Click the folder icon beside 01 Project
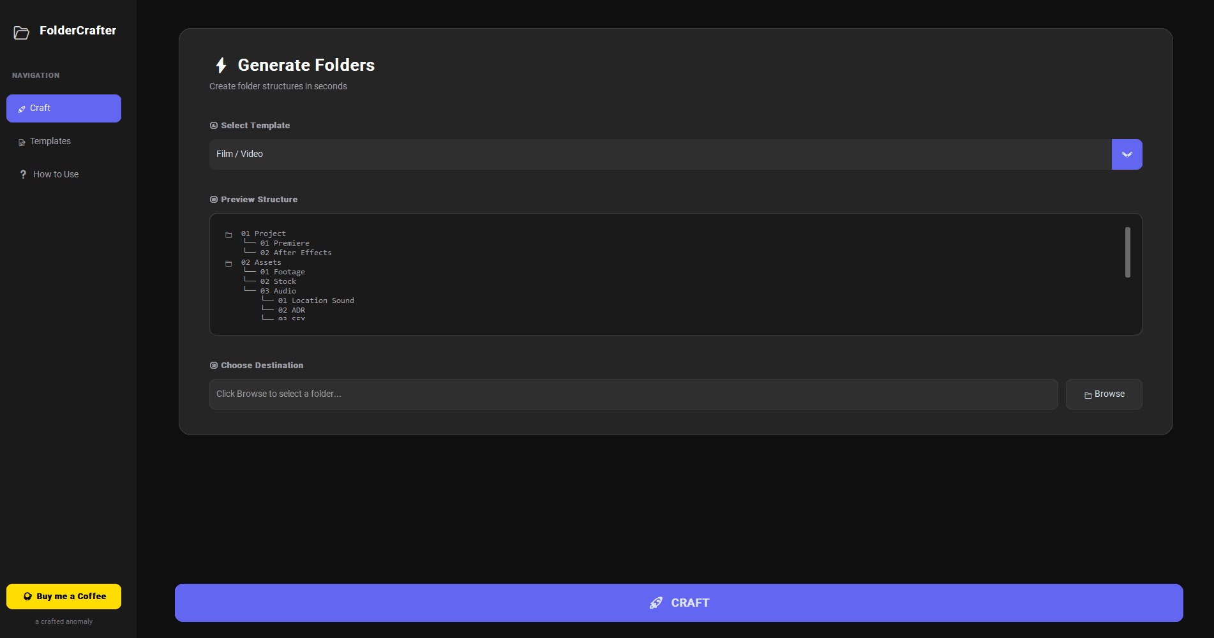 [x=229, y=235]
